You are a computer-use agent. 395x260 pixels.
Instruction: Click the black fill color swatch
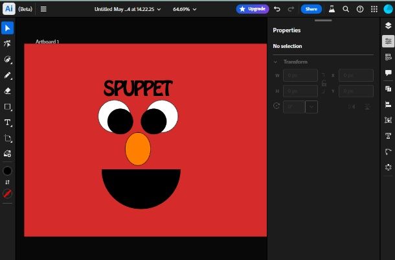7,171
